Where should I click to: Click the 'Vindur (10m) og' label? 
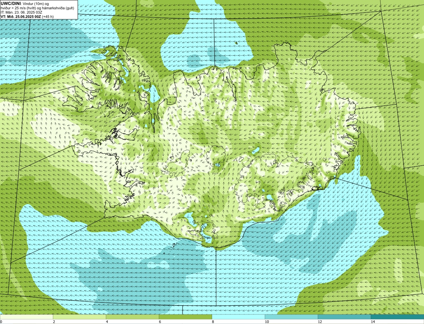click(x=36, y=3)
